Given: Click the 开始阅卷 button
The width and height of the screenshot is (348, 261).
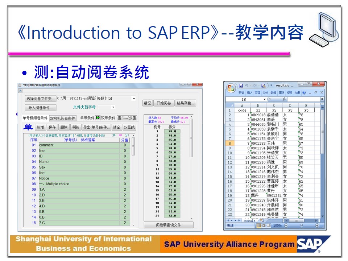Looking at the screenshot, I should tap(164, 103).
